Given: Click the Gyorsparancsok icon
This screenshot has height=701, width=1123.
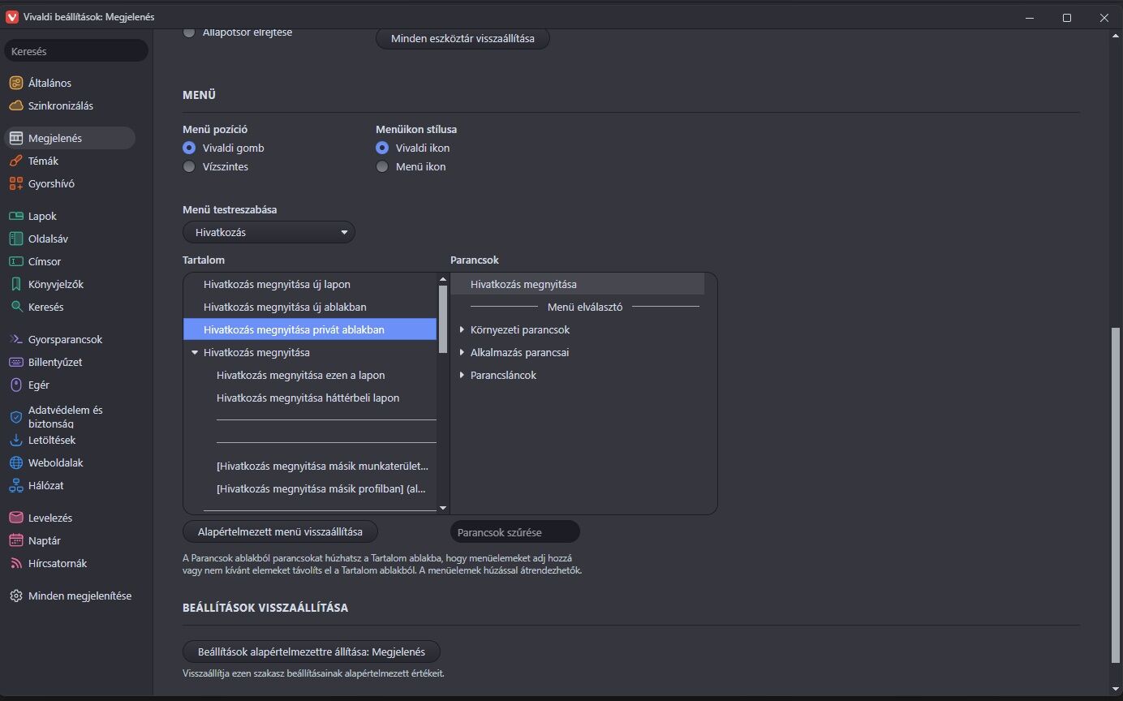Looking at the screenshot, I should pyautogui.click(x=15, y=339).
